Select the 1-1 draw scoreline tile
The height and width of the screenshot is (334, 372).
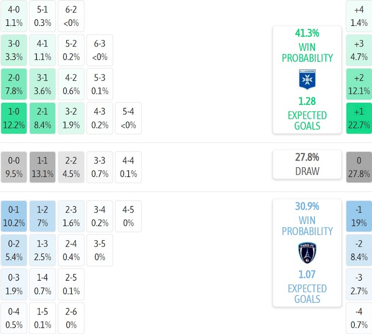(x=43, y=167)
